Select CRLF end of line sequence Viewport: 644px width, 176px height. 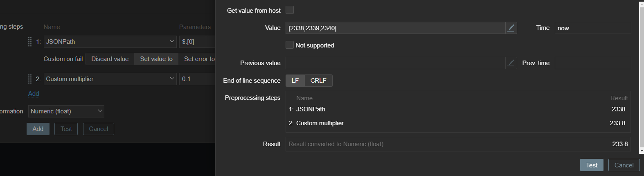[x=318, y=81]
